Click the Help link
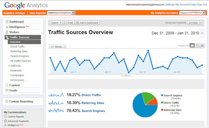Viewport: 209px width, 128px height. click(193, 5)
